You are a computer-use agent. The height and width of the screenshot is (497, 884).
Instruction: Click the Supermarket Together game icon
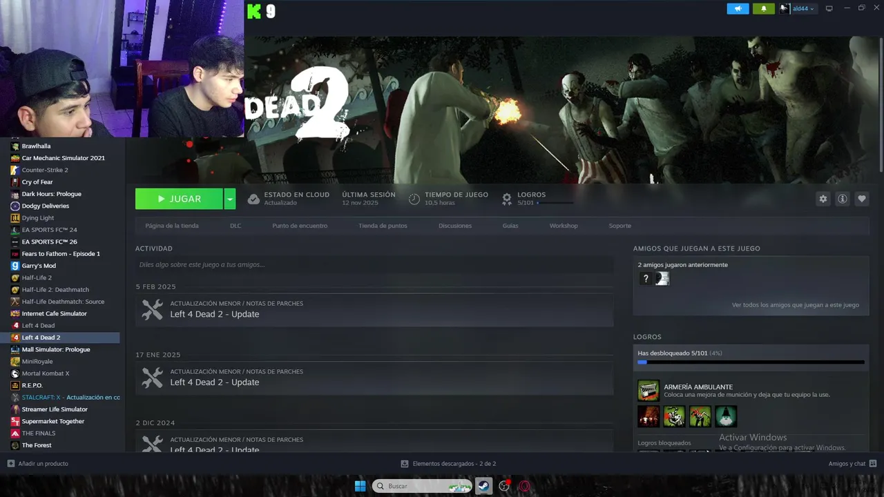[15, 421]
